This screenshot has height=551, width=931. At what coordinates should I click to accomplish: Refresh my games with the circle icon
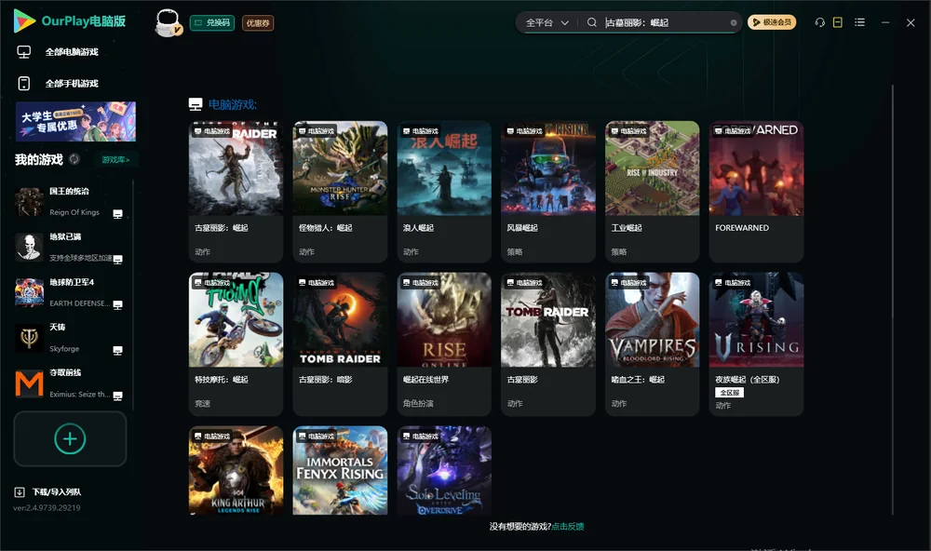74,159
